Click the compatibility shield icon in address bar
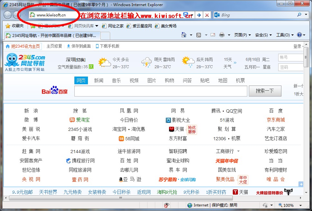The height and width of the screenshot is (211, 312). tap(185, 15)
